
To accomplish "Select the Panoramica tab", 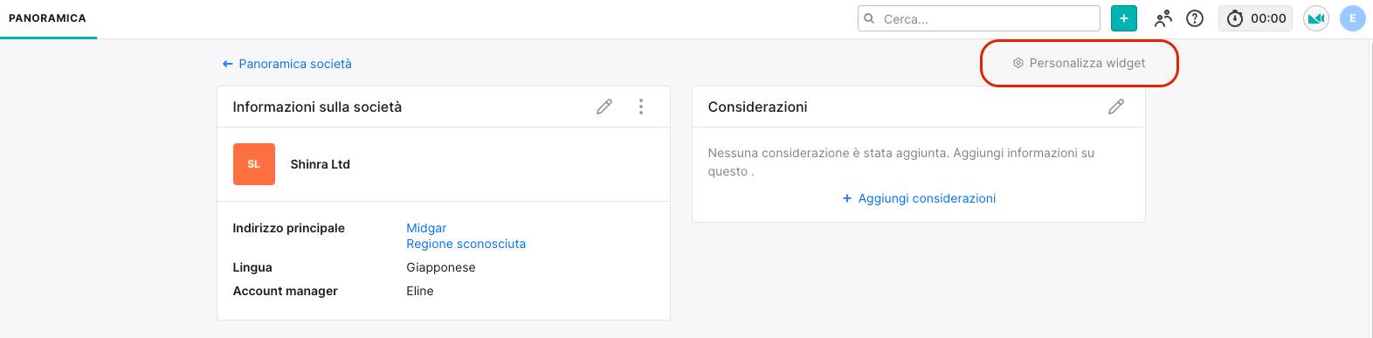I will pos(48,18).
